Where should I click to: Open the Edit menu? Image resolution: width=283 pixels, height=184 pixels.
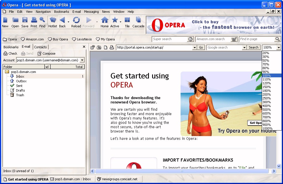point(20,12)
